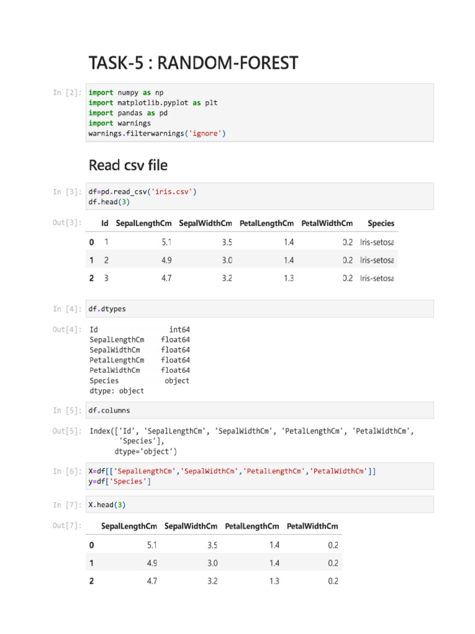475x634 pixels.
Task: Click the In [5] cell prompt
Action: coord(67,410)
